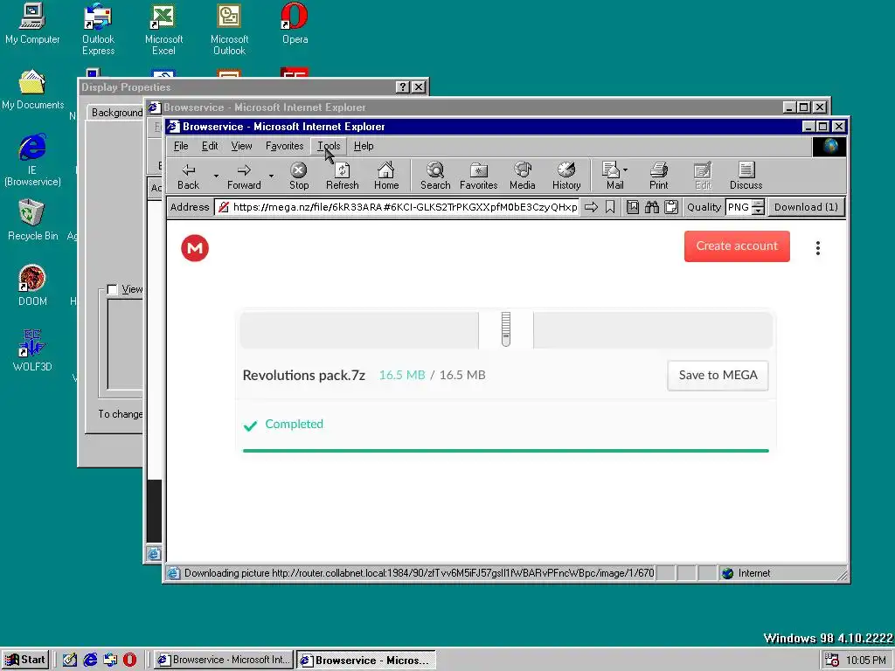Viewport: 895px width, 671px height.
Task: Open the View menu
Action: click(x=241, y=146)
